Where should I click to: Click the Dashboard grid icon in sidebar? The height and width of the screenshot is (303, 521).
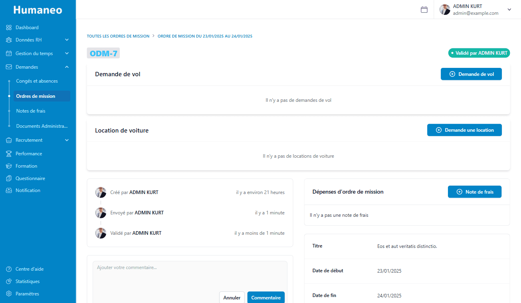tap(9, 28)
